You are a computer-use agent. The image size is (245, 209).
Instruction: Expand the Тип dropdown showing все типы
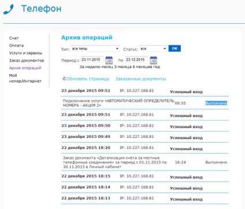[x=95, y=48]
